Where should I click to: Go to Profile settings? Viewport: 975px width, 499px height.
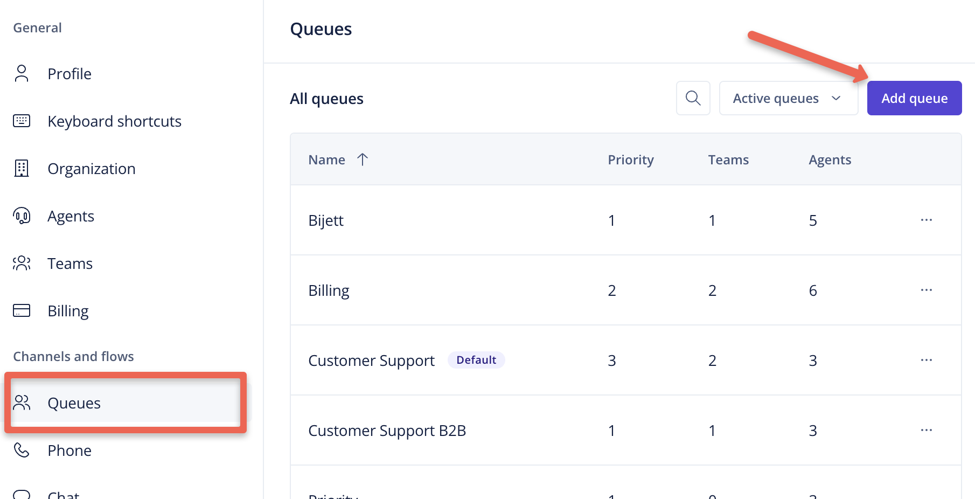pyautogui.click(x=69, y=74)
